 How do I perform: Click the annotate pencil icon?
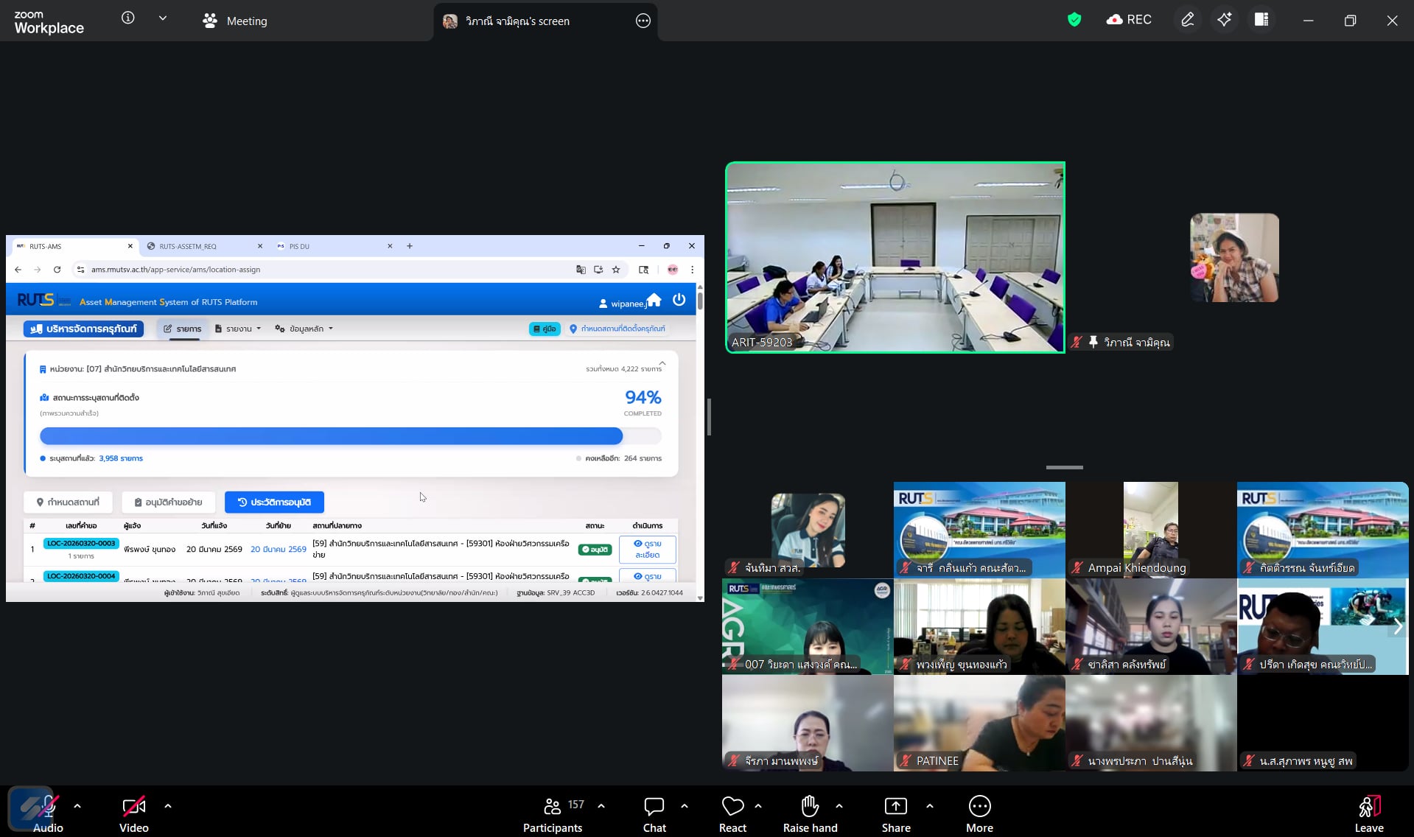point(1187,20)
